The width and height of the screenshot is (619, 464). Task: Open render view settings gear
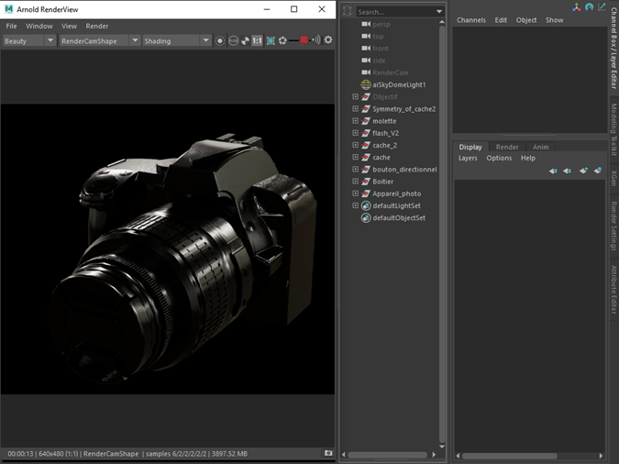click(328, 39)
